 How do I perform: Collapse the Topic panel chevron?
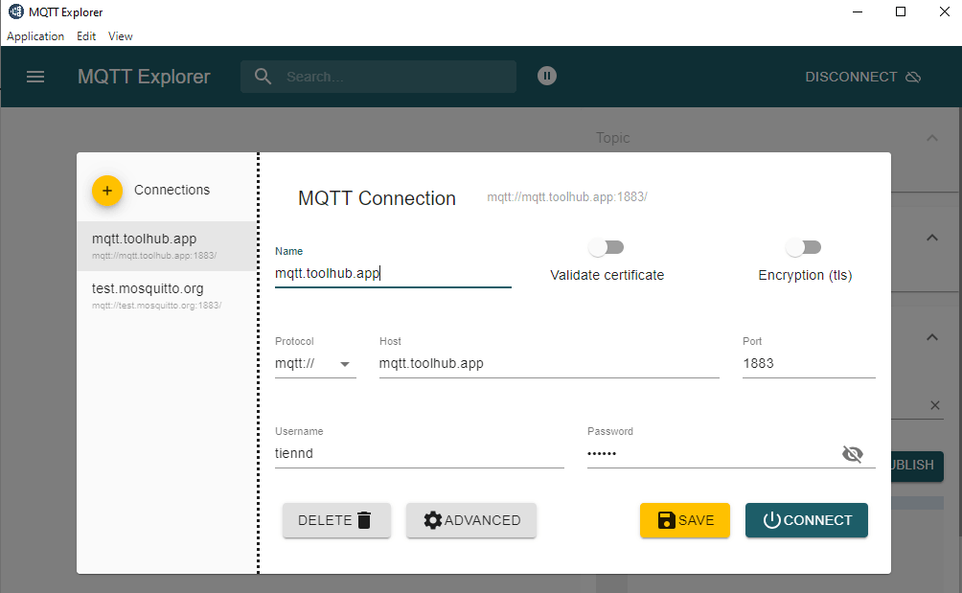click(932, 138)
